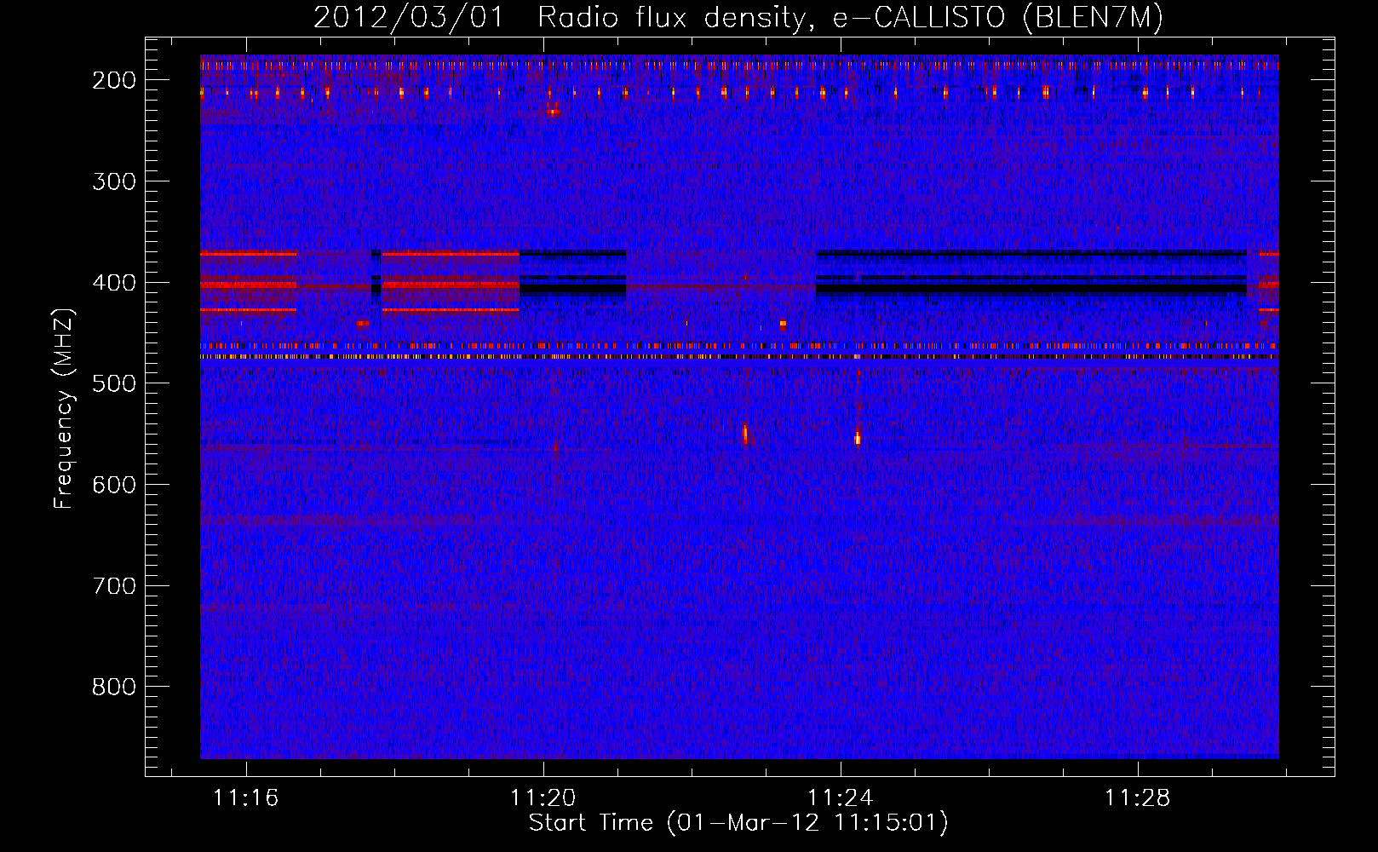This screenshot has height=852, width=1378.
Task: Click the bright burst near 11:24 at 550 MHz
Action: click(858, 438)
